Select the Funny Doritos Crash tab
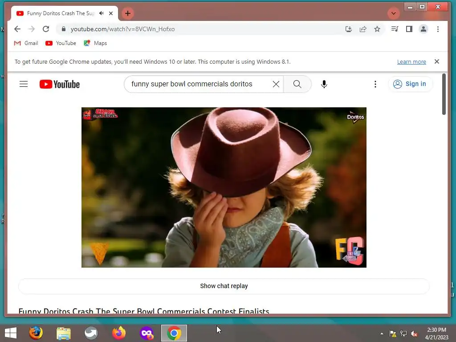456x342 pixels. [61, 13]
